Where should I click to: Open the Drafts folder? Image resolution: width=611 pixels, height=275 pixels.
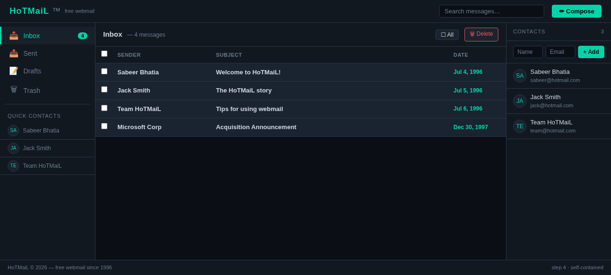[x=48, y=71]
